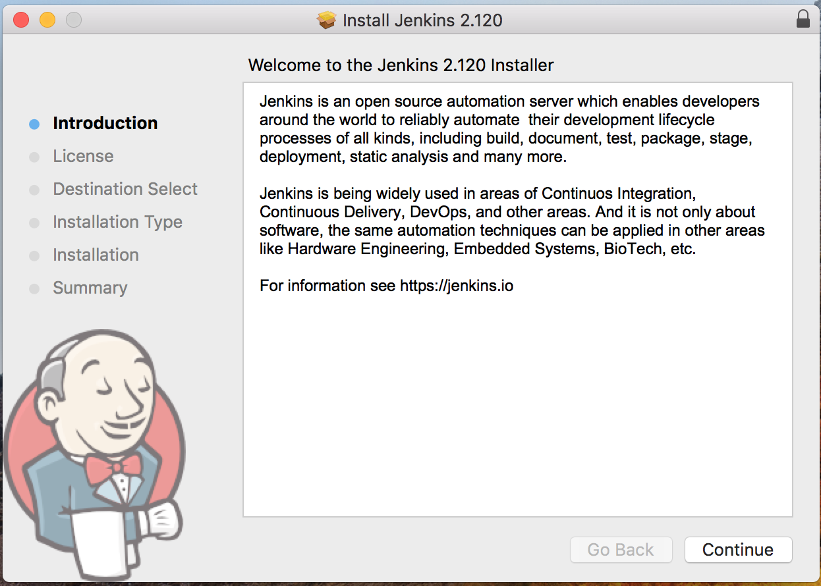Click the gray bullet beside Summary

pos(34,288)
